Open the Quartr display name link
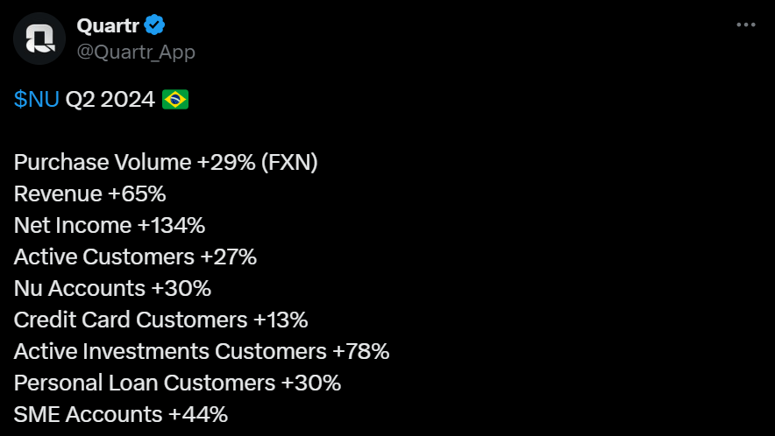The height and width of the screenshot is (436, 775). 108,25
